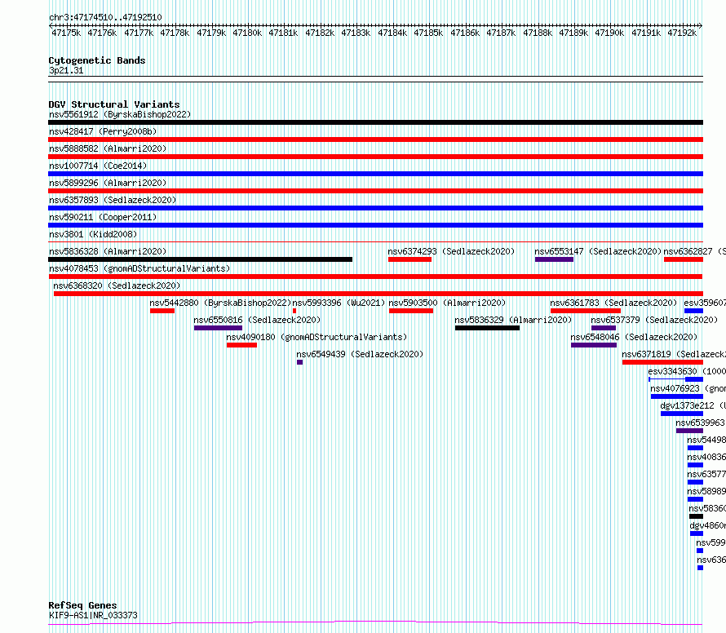This screenshot has width=726, height=633.
Task: Select the thin red nsv3801 line
Action: tap(375, 241)
